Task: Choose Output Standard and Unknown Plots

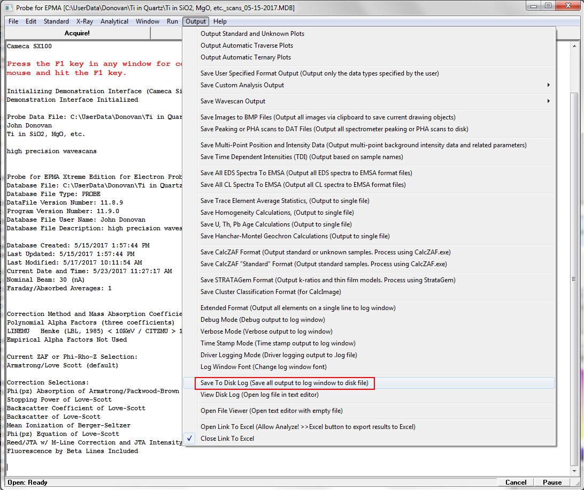Action: [x=252, y=34]
